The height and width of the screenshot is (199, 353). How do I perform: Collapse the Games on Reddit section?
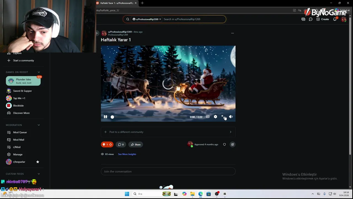[x=39, y=72]
